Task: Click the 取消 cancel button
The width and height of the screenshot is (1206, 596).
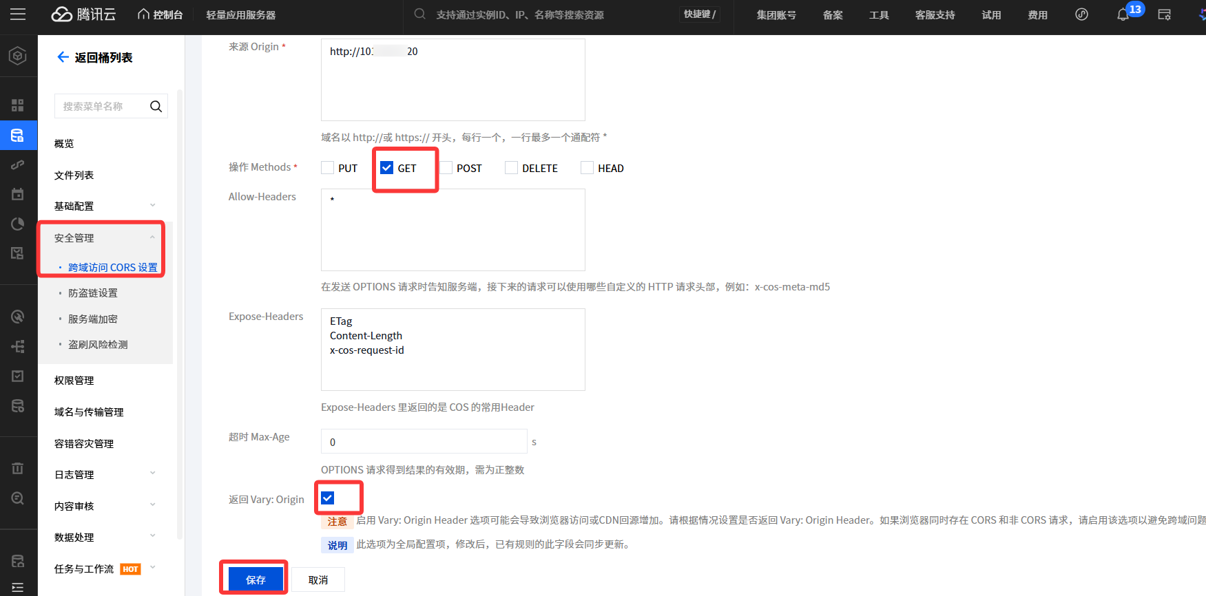Action: [318, 579]
